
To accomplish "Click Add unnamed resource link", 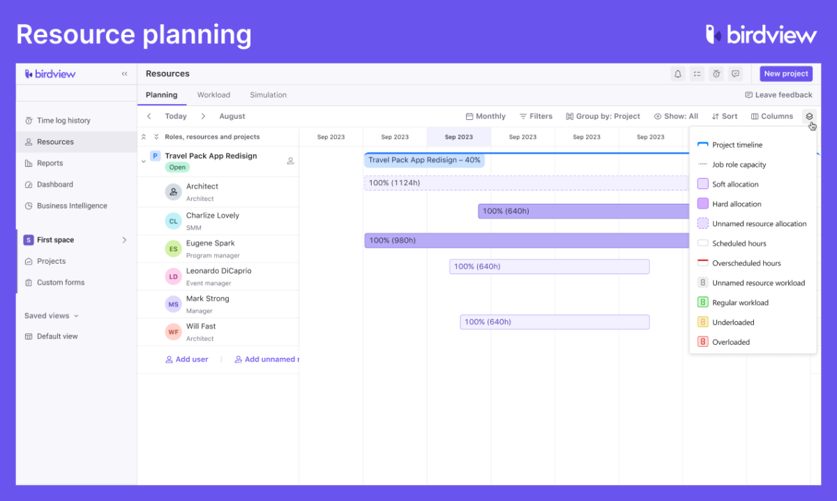I will (267, 359).
